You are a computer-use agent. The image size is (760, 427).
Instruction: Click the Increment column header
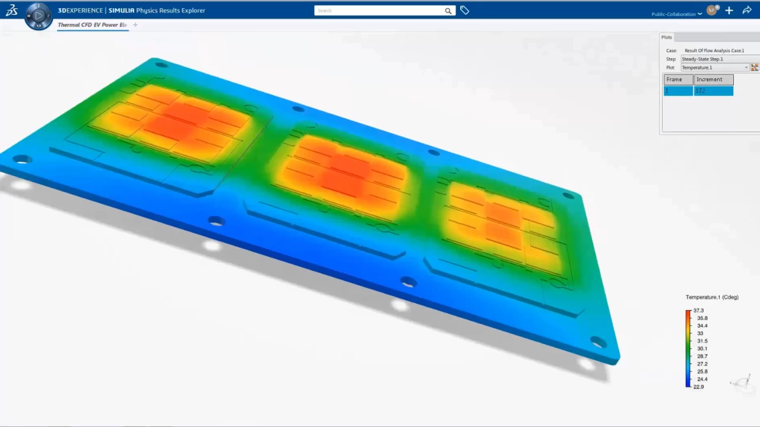713,79
